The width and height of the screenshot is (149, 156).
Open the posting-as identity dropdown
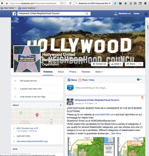(139, 79)
